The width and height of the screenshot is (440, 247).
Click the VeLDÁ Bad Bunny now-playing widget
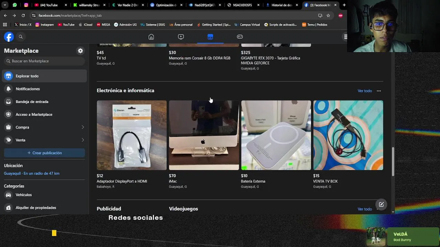pos(403,237)
